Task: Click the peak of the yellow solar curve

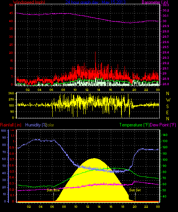Action: (x=94, y=159)
